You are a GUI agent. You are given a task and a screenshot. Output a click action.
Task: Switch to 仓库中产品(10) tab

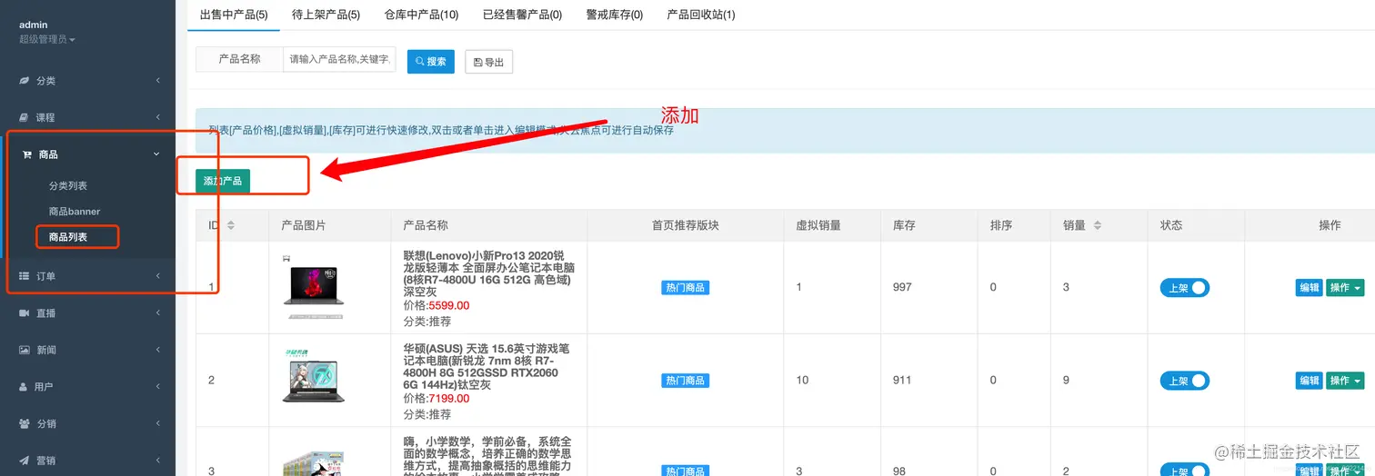(421, 15)
